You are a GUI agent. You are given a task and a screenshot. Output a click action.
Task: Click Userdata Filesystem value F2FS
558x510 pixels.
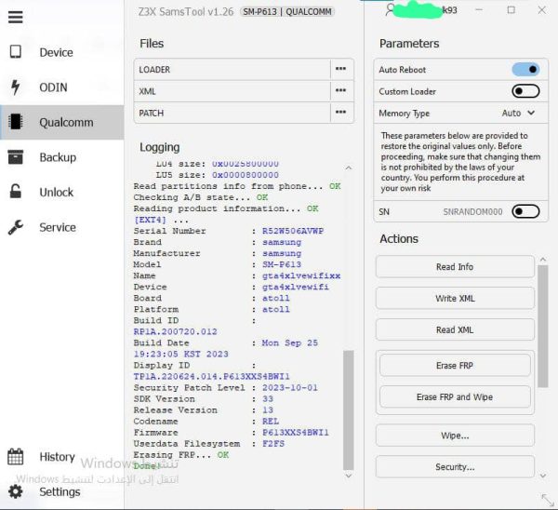click(273, 443)
